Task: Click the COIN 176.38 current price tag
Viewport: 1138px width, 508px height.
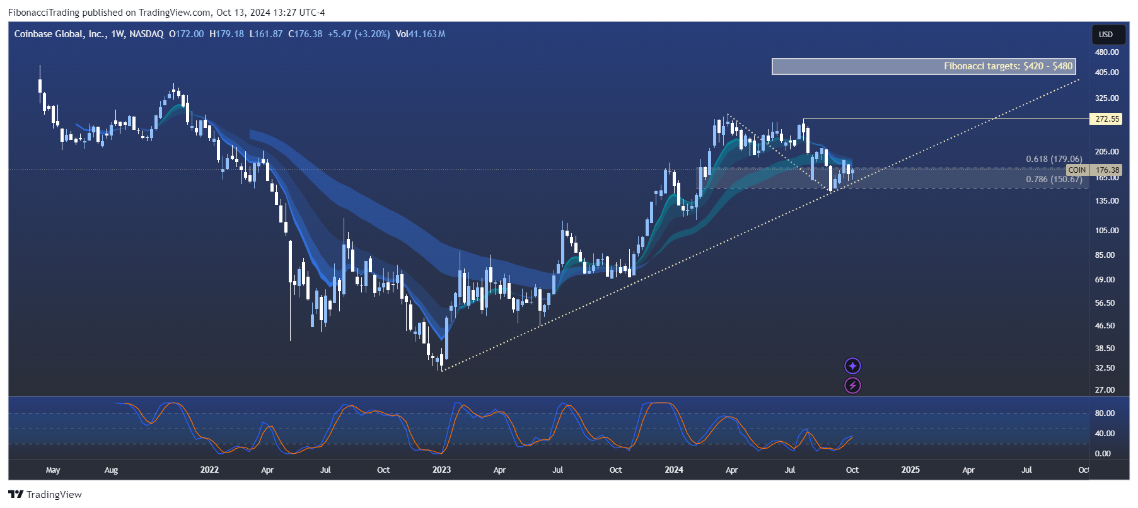Action: click(x=1094, y=170)
